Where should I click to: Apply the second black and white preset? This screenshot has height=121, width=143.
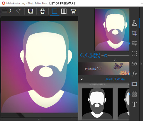pos(124,104)
